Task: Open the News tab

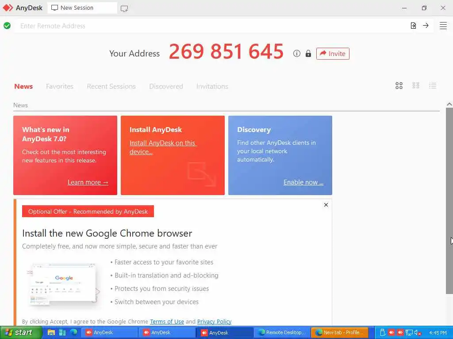Action: point(23,87)
